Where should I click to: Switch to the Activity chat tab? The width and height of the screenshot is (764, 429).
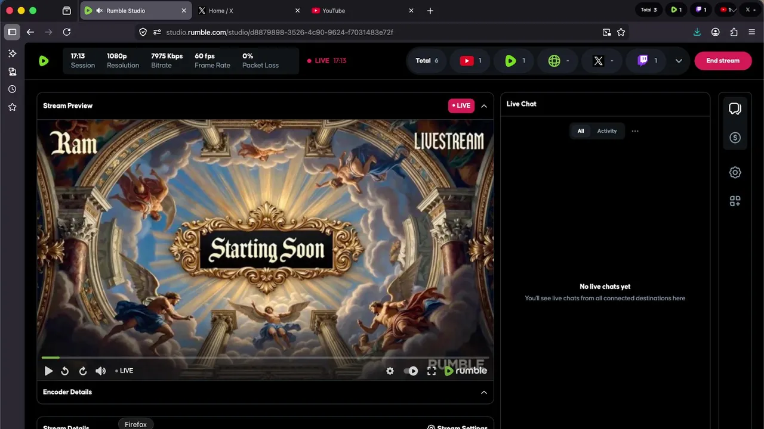click(x=607, y=131)
